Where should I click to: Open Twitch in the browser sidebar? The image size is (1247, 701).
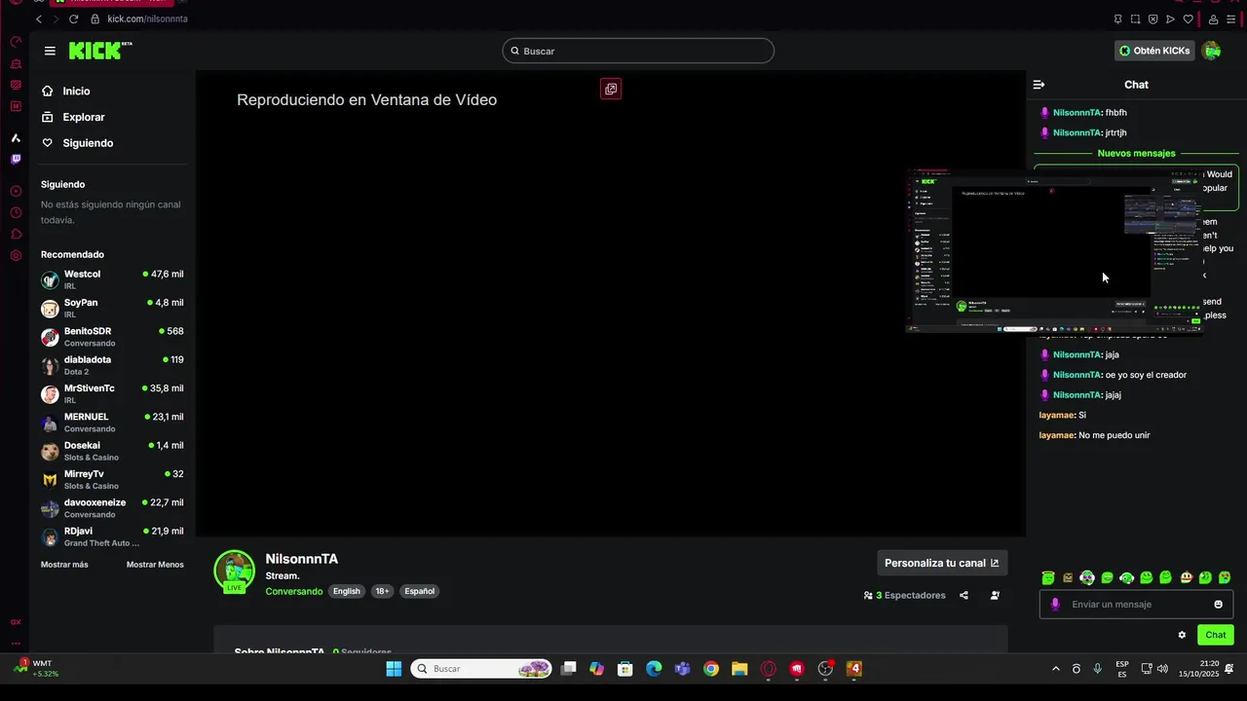(x=16, y=159)
